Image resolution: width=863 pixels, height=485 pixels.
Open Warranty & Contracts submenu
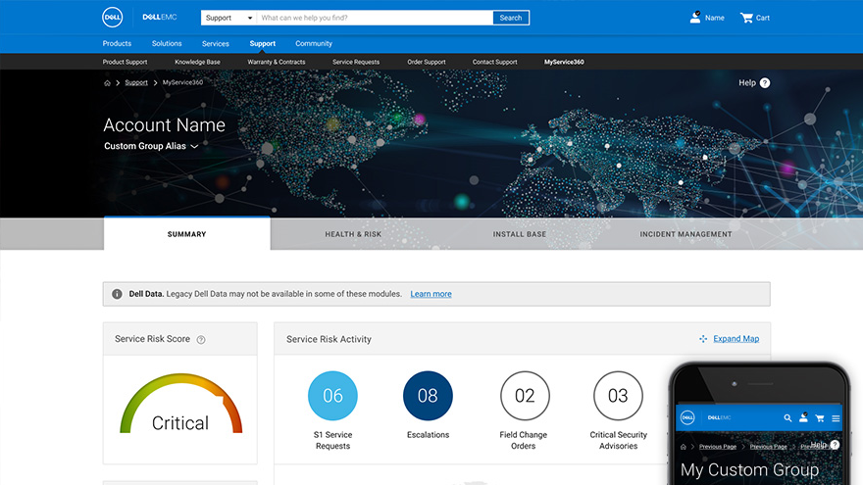click(x=277, y=62)
